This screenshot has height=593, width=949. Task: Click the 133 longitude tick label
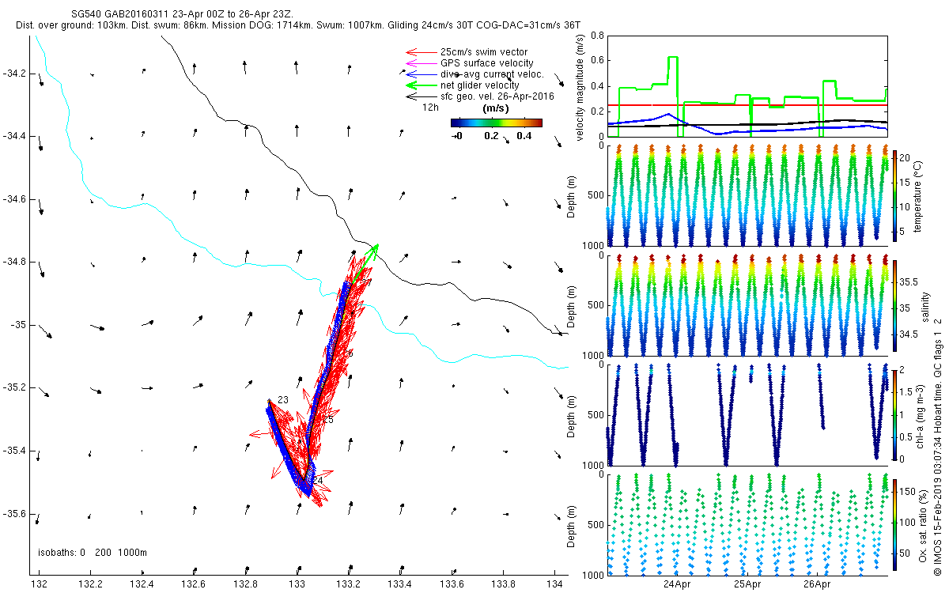pyautogui.click(x=297, y=585)
